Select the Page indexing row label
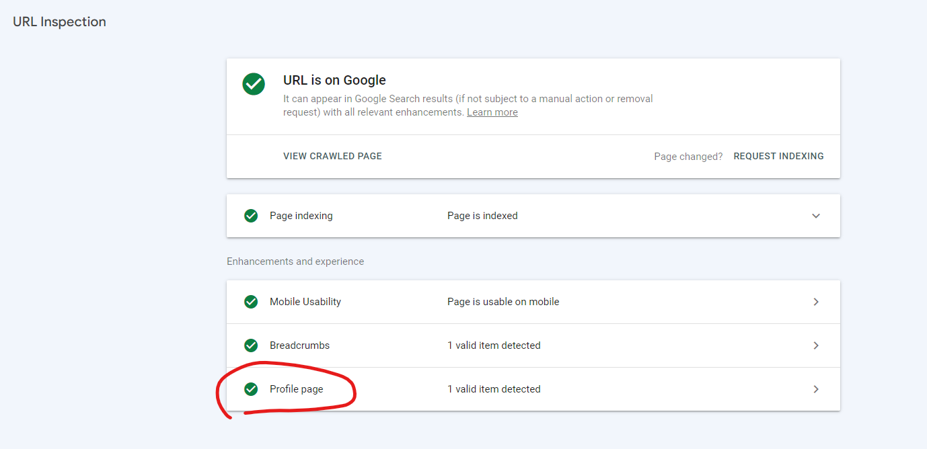This screenshot has height=449, width=927. click(301, 216)
